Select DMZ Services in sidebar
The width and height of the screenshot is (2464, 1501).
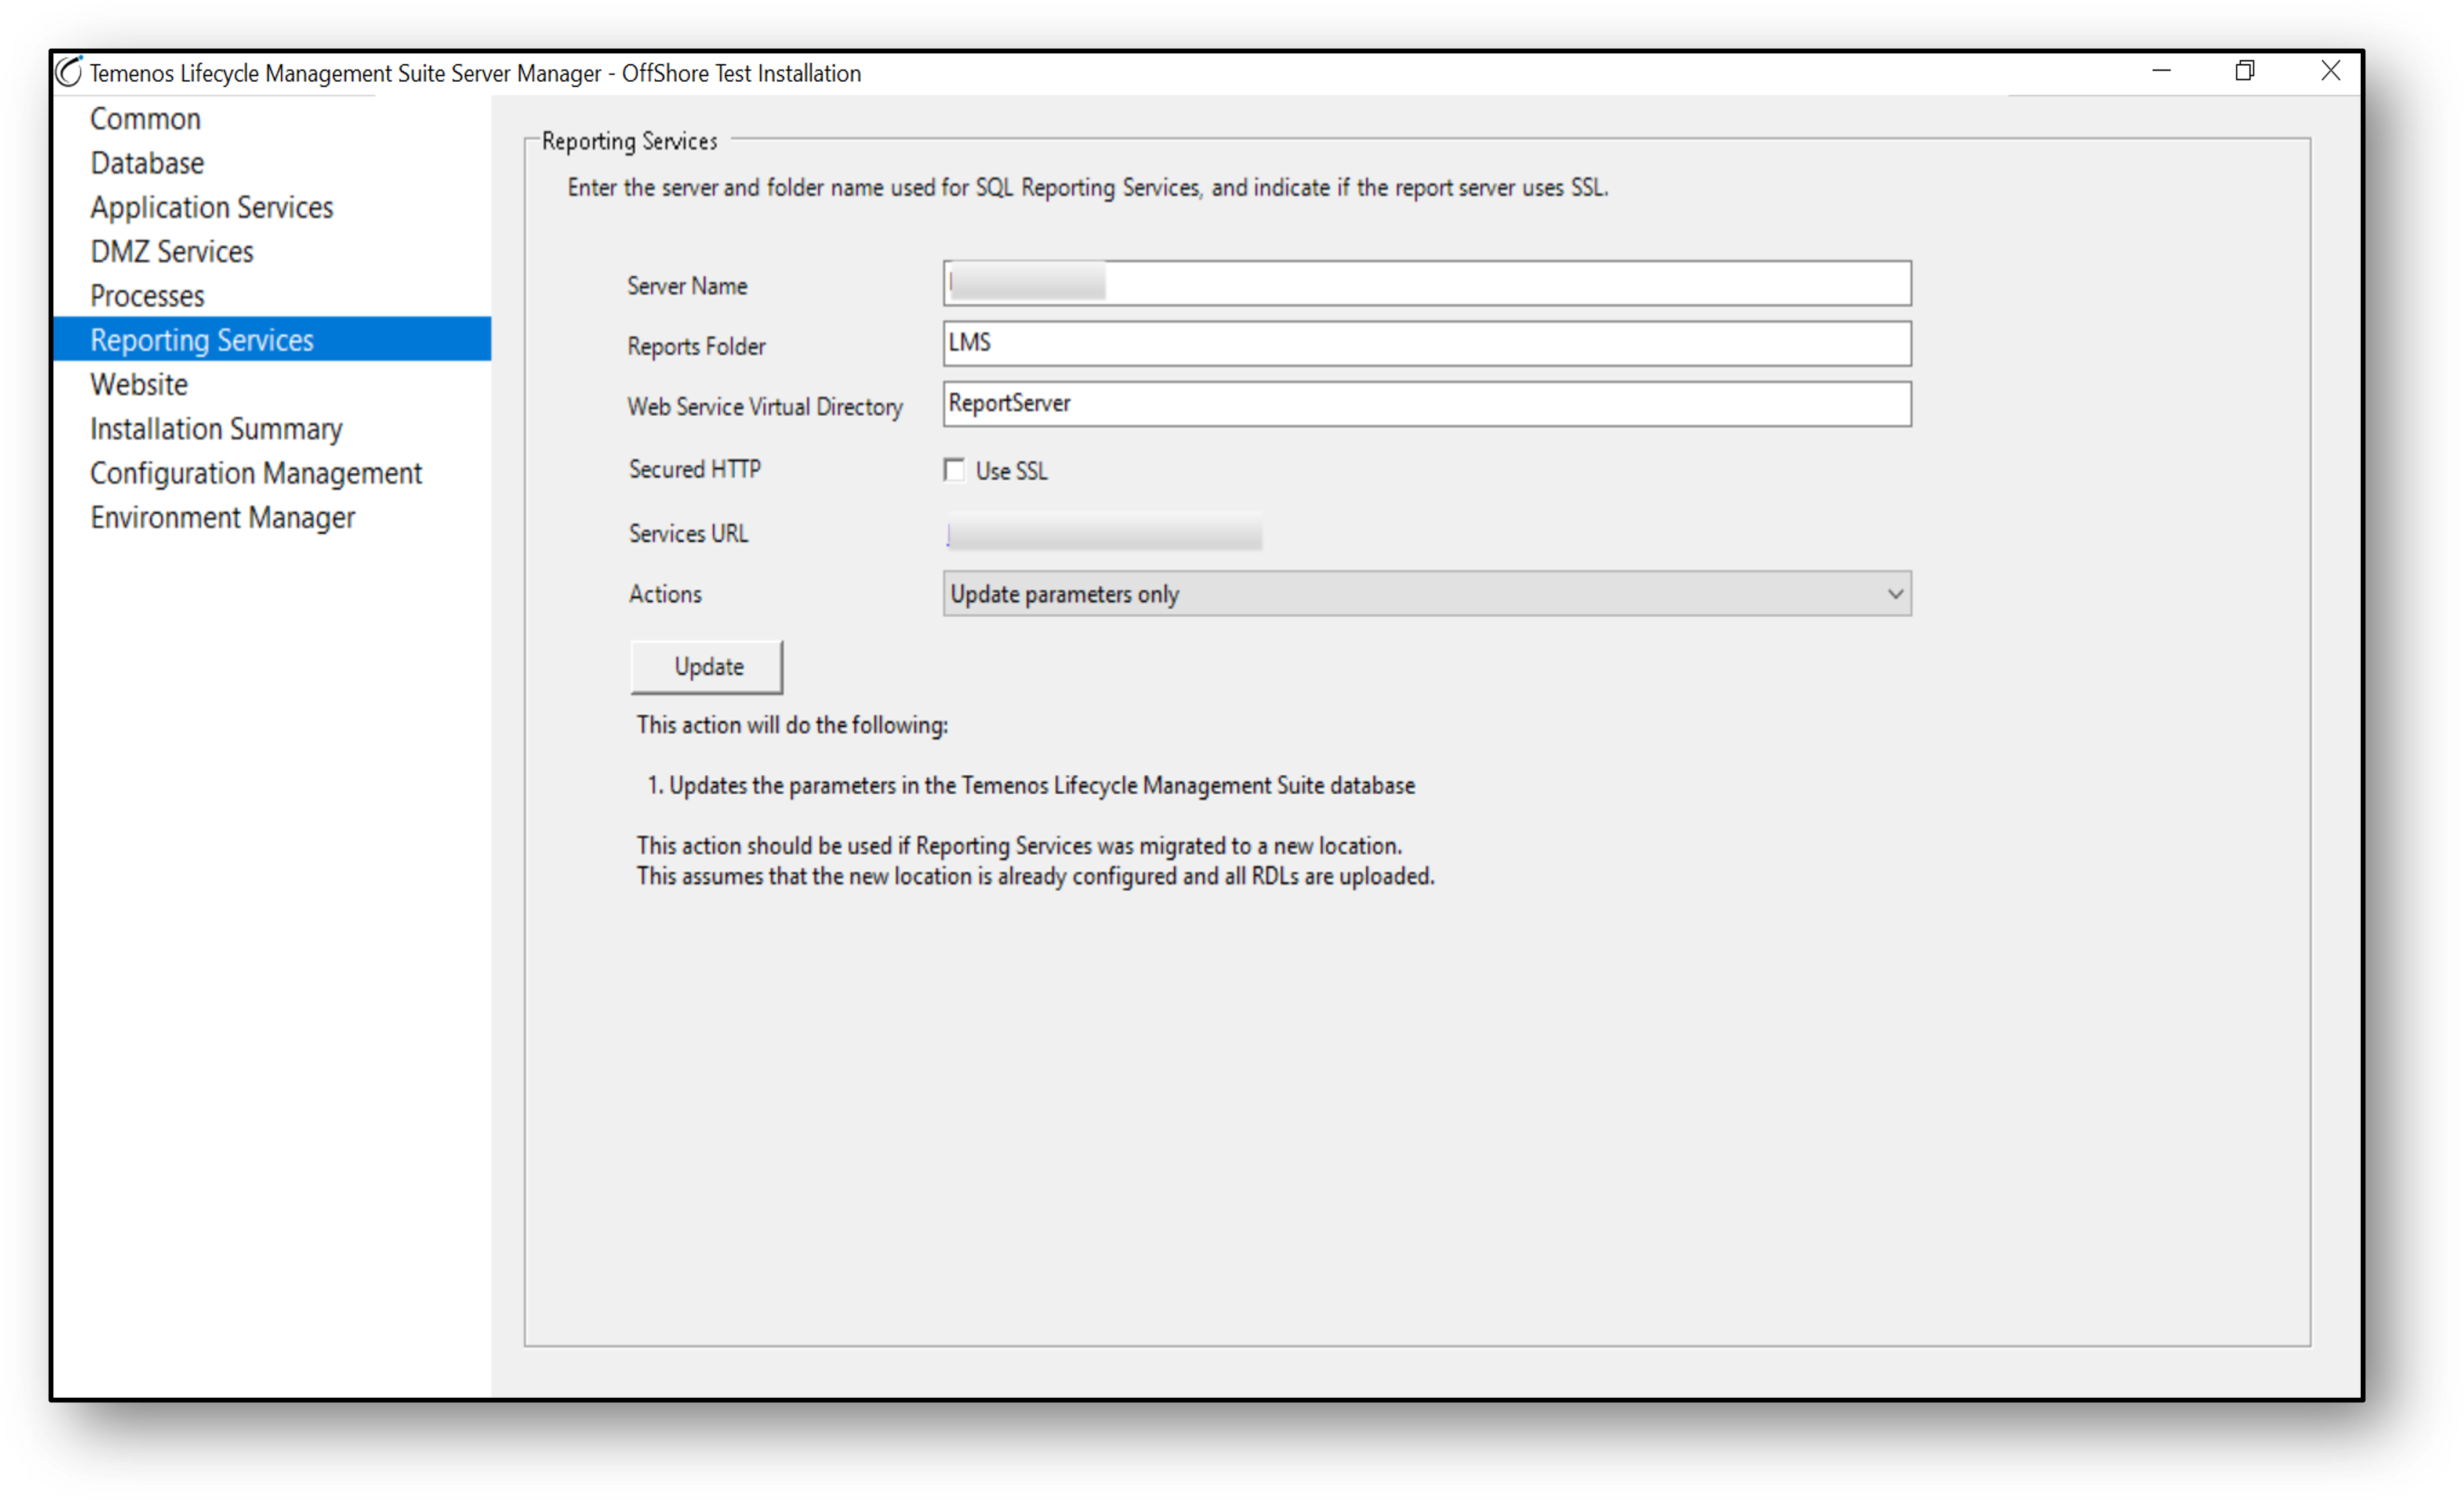pos(172,252)
